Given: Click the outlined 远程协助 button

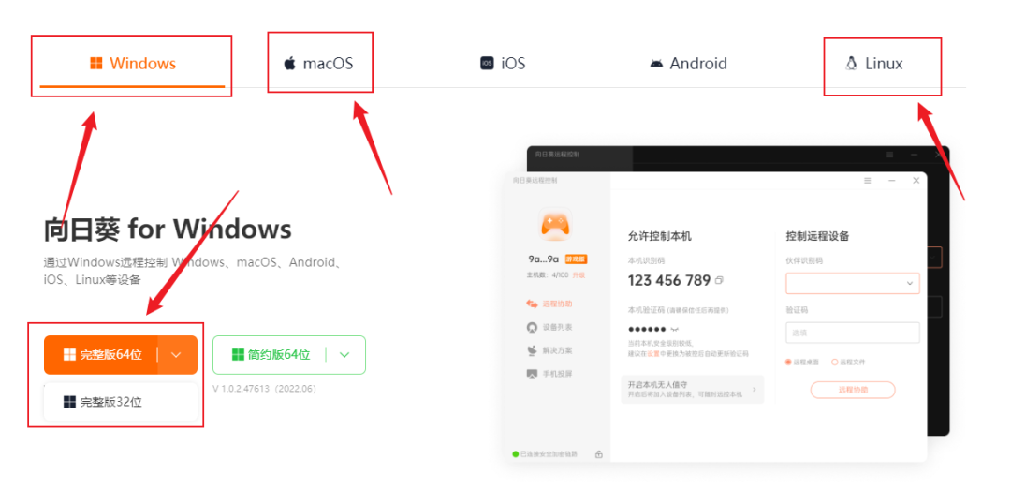Looking at the screenshot, I should (853, 390).
